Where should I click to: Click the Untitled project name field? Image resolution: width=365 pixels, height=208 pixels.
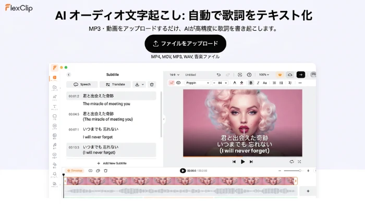tap(190, 75)
